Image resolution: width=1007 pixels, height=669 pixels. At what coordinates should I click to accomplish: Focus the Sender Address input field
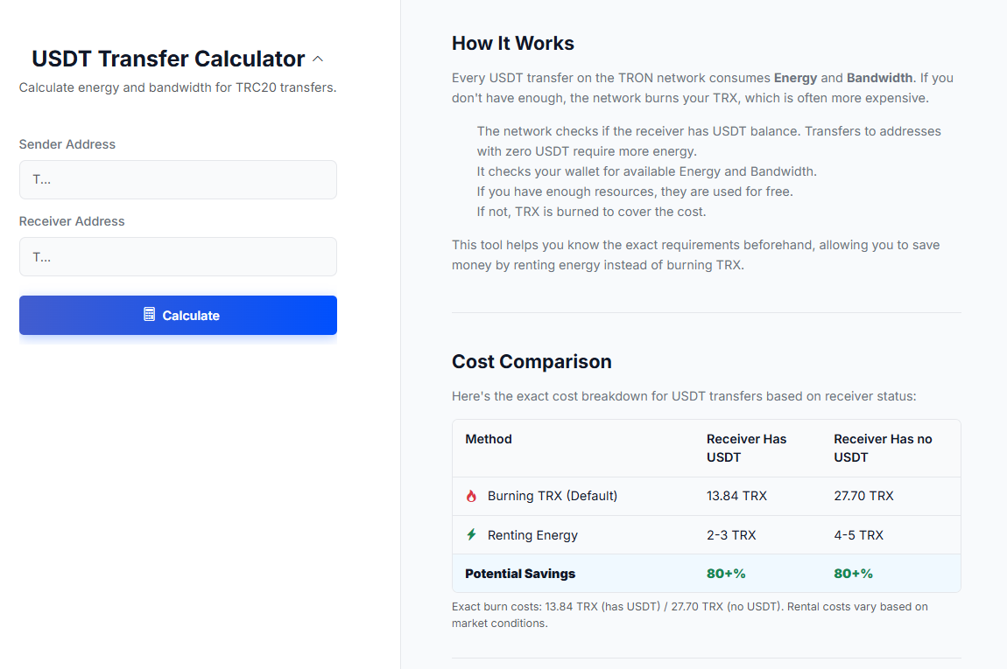tap(178, 179)
